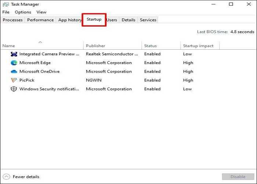
Task: Open the App history tab
Action: click(x=70, y=20)
